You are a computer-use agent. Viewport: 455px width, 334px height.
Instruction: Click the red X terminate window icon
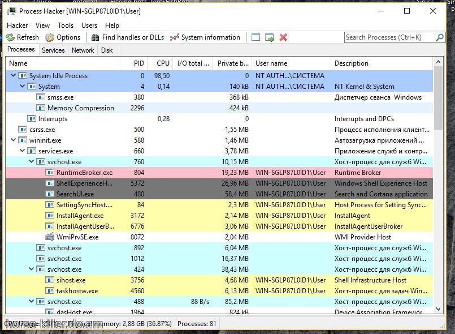pyautogui.click(x=283, y=37)
